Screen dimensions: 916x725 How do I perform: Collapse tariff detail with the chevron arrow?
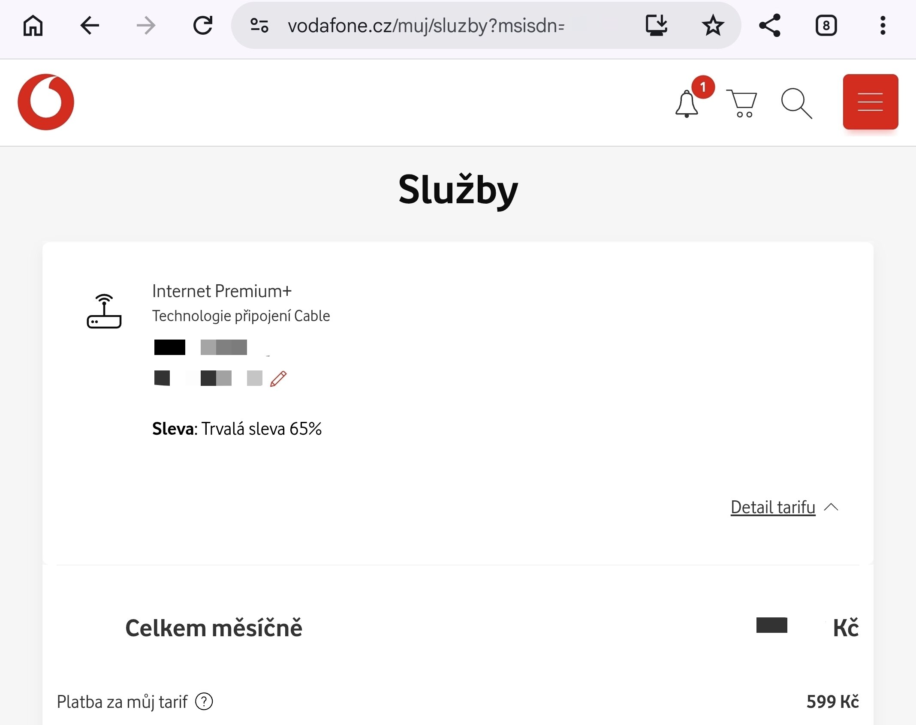(x=831, y=507)
